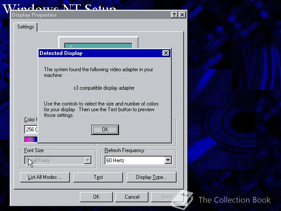Click the Test button
The height and width of the screenshot is (211, 281).
[x=98, y=177]
